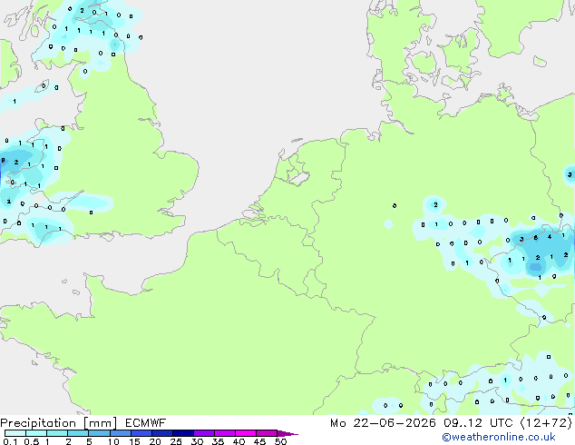This screenshot has width=575, height=445.
Task: Click the 1–2 mm legend color swatch
Action: pyautogui.click(x=57, y=433)
